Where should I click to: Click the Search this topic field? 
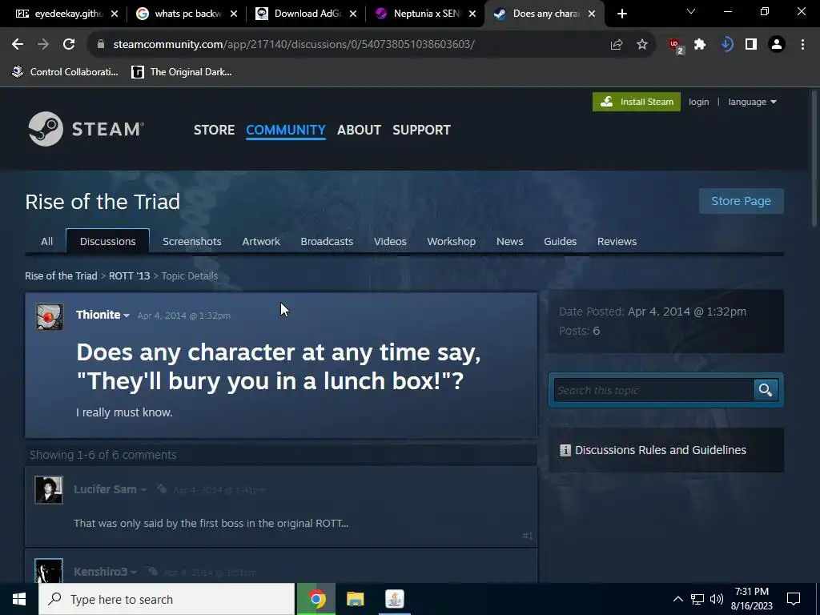pyautogui.click(x=653, y=390)
